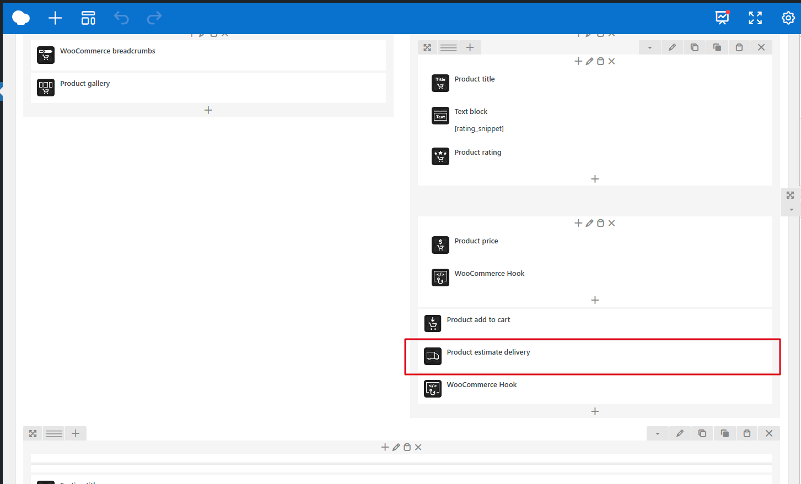
Task: Click the Product rating stars icon
Action: click(440, 156)
